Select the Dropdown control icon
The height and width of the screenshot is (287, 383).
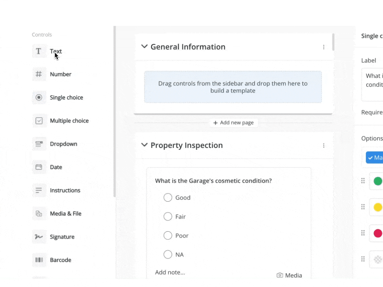pyautogui.click(x=39, y=144)
